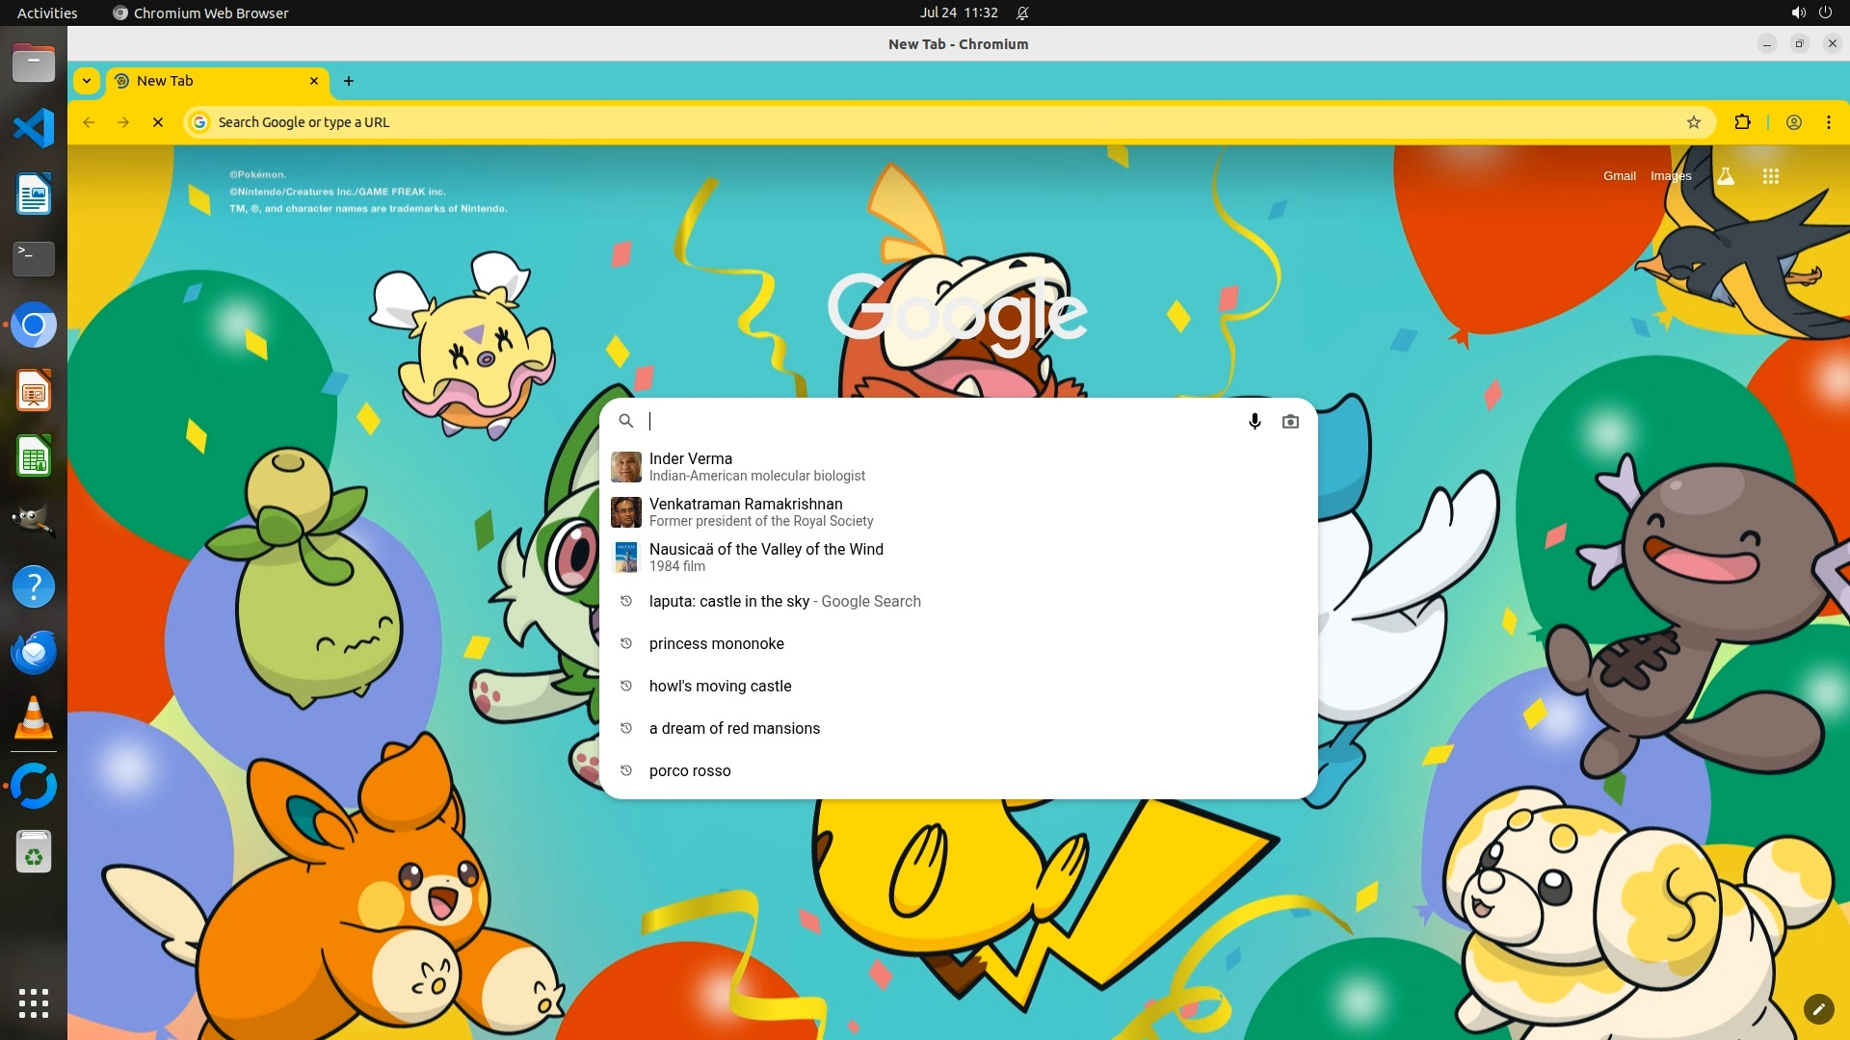Launch Visual Studio Code from the dock

34,128
